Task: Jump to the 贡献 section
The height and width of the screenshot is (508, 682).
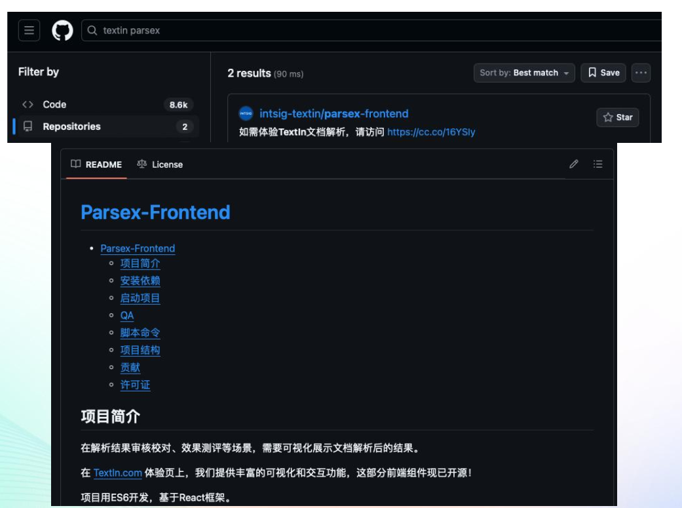Action: (130, 367)
